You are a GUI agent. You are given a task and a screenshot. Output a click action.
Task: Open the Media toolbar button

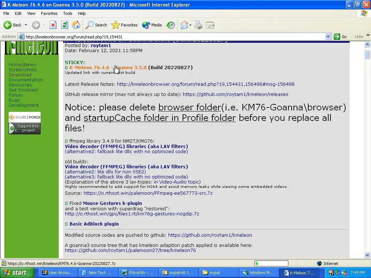[x=152, y=25]
